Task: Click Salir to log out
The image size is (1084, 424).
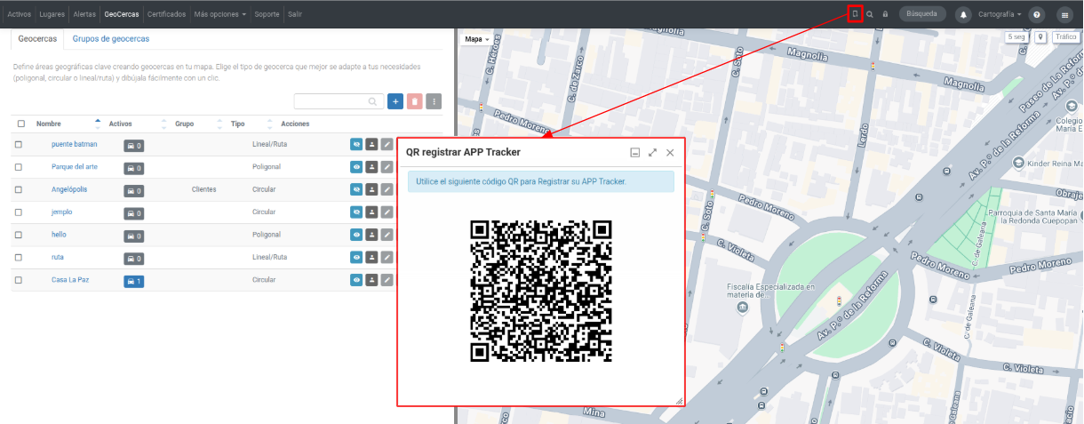Action: [x=295, y=14]
